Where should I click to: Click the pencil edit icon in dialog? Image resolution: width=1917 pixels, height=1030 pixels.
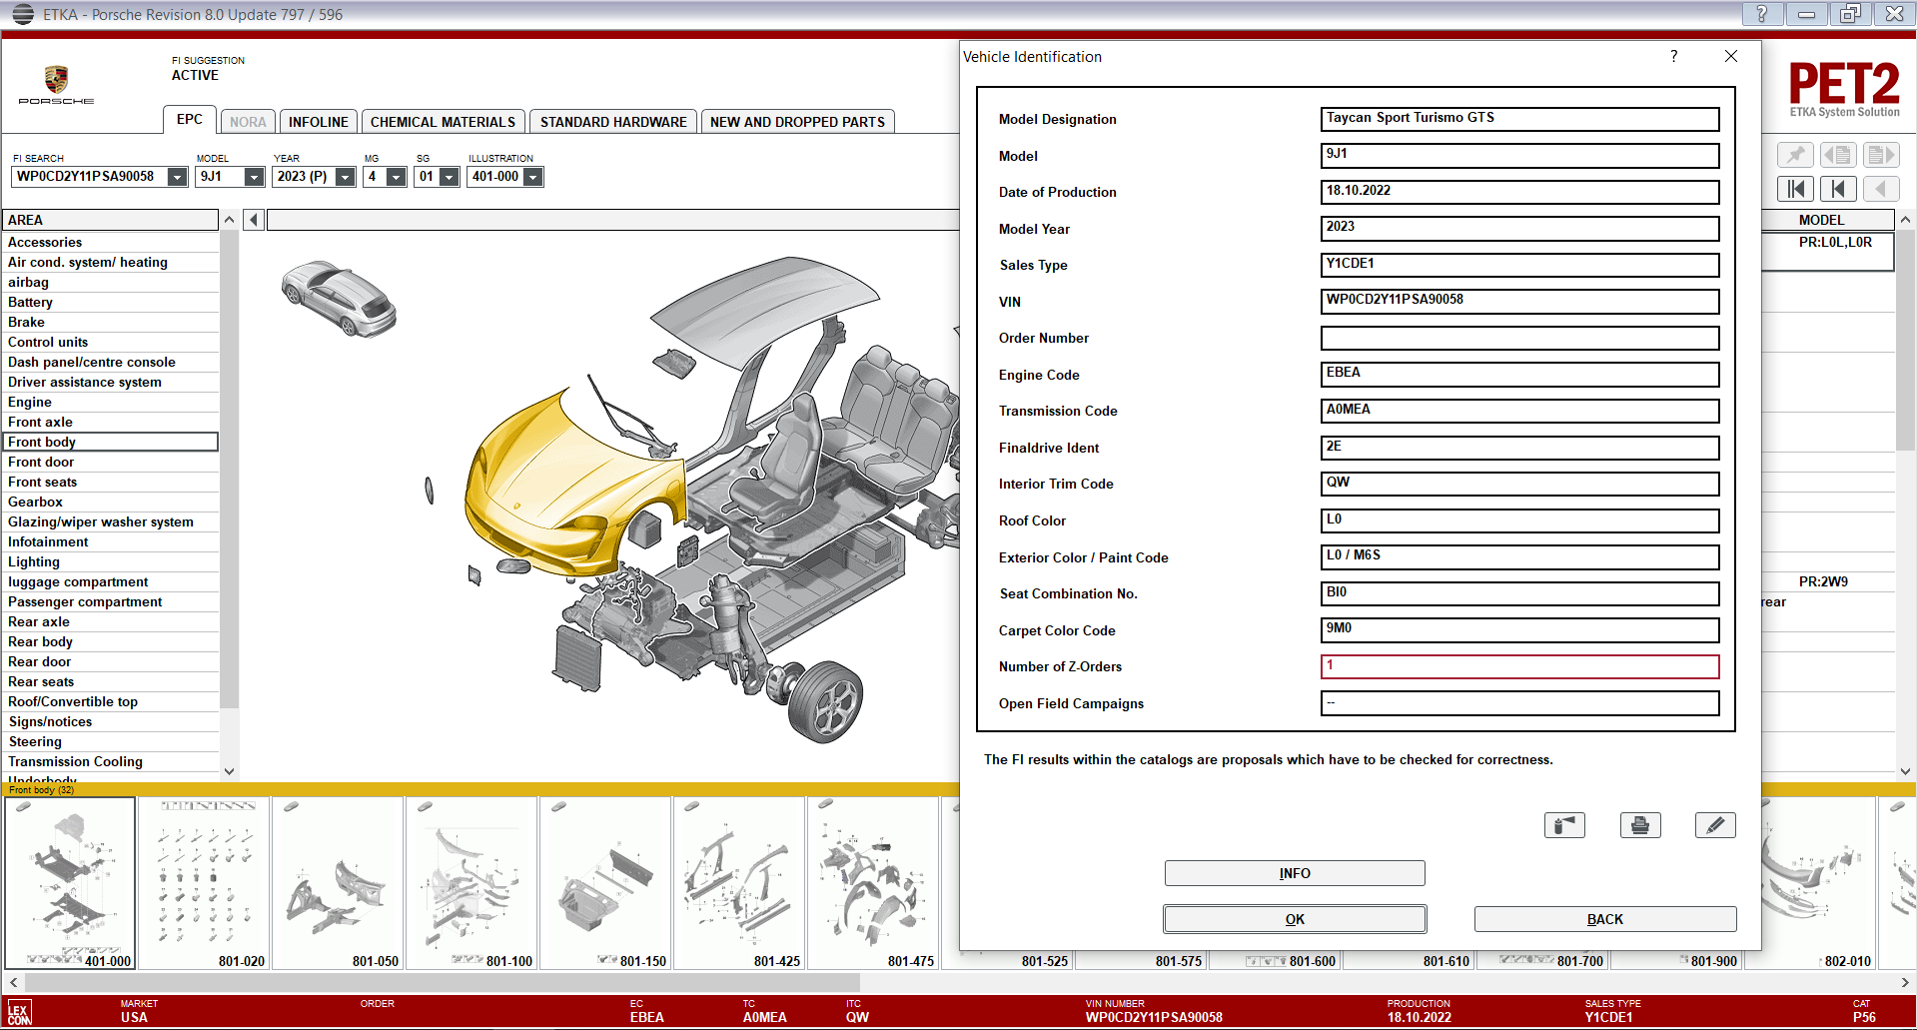[1715, 825]
